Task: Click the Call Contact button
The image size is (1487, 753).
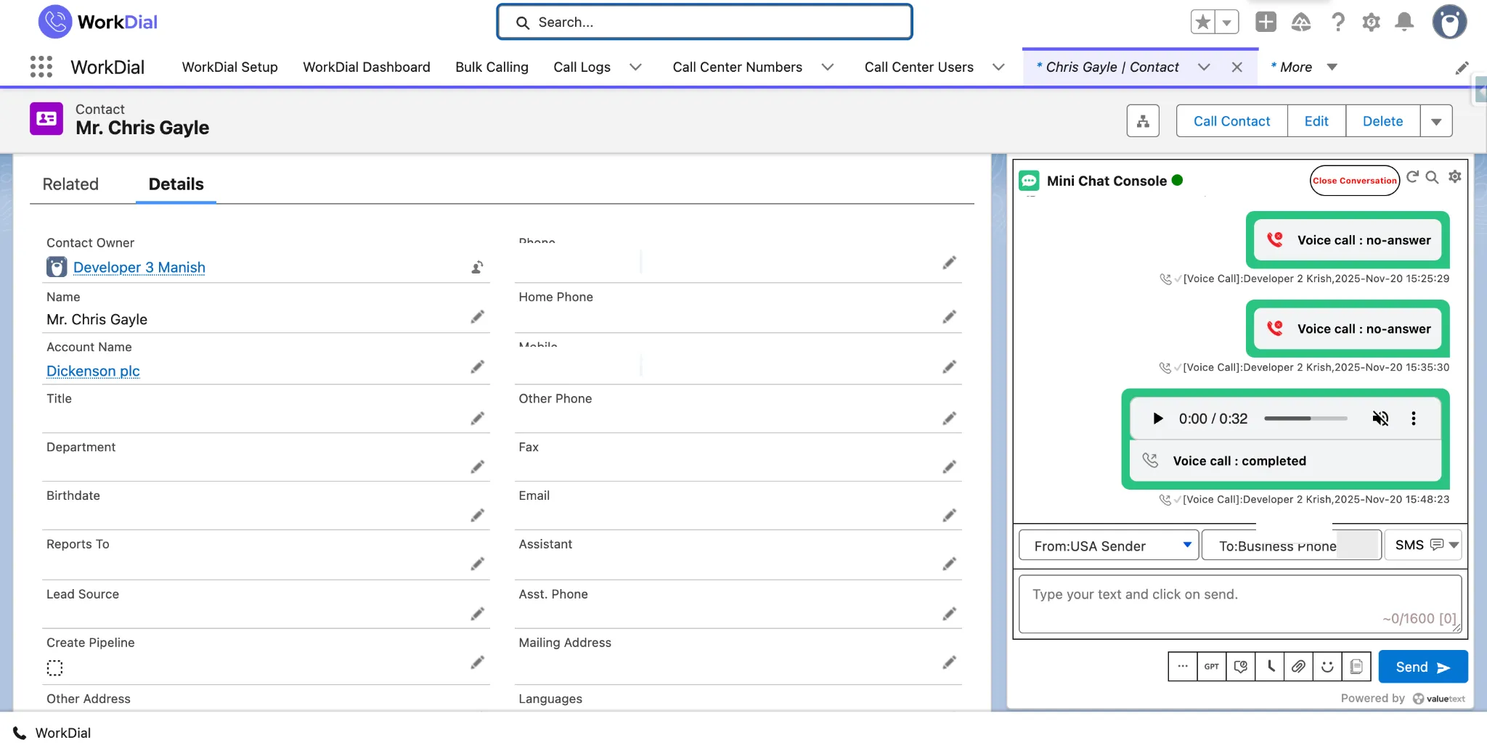Action: coord(1231,121)
